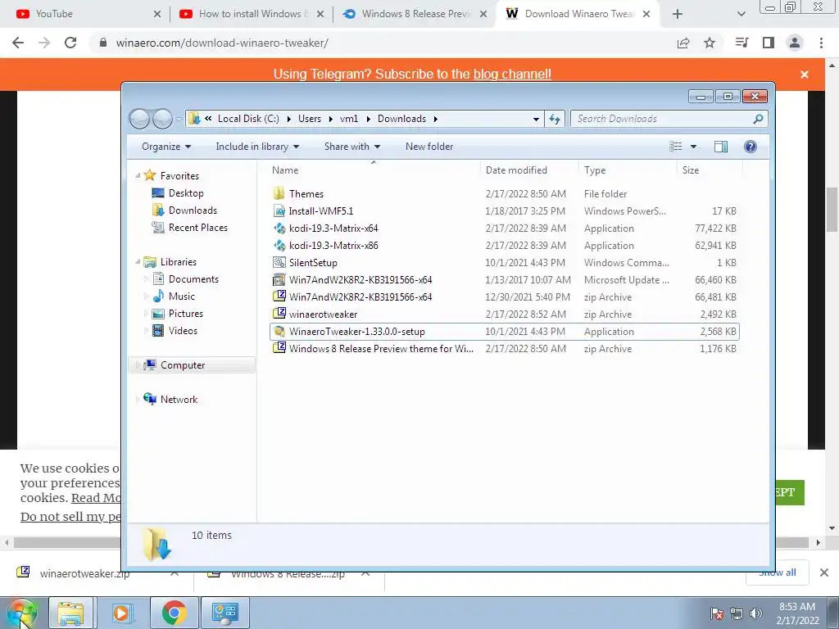This screenshot has width=839, height=629.
Task: Open Windows Explorer from taskbar
Action: point(70,613)
